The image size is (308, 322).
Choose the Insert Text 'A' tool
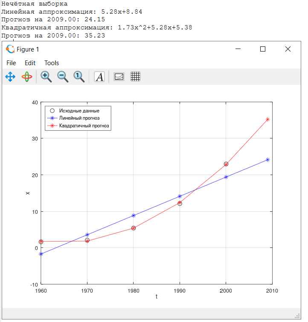99,77
